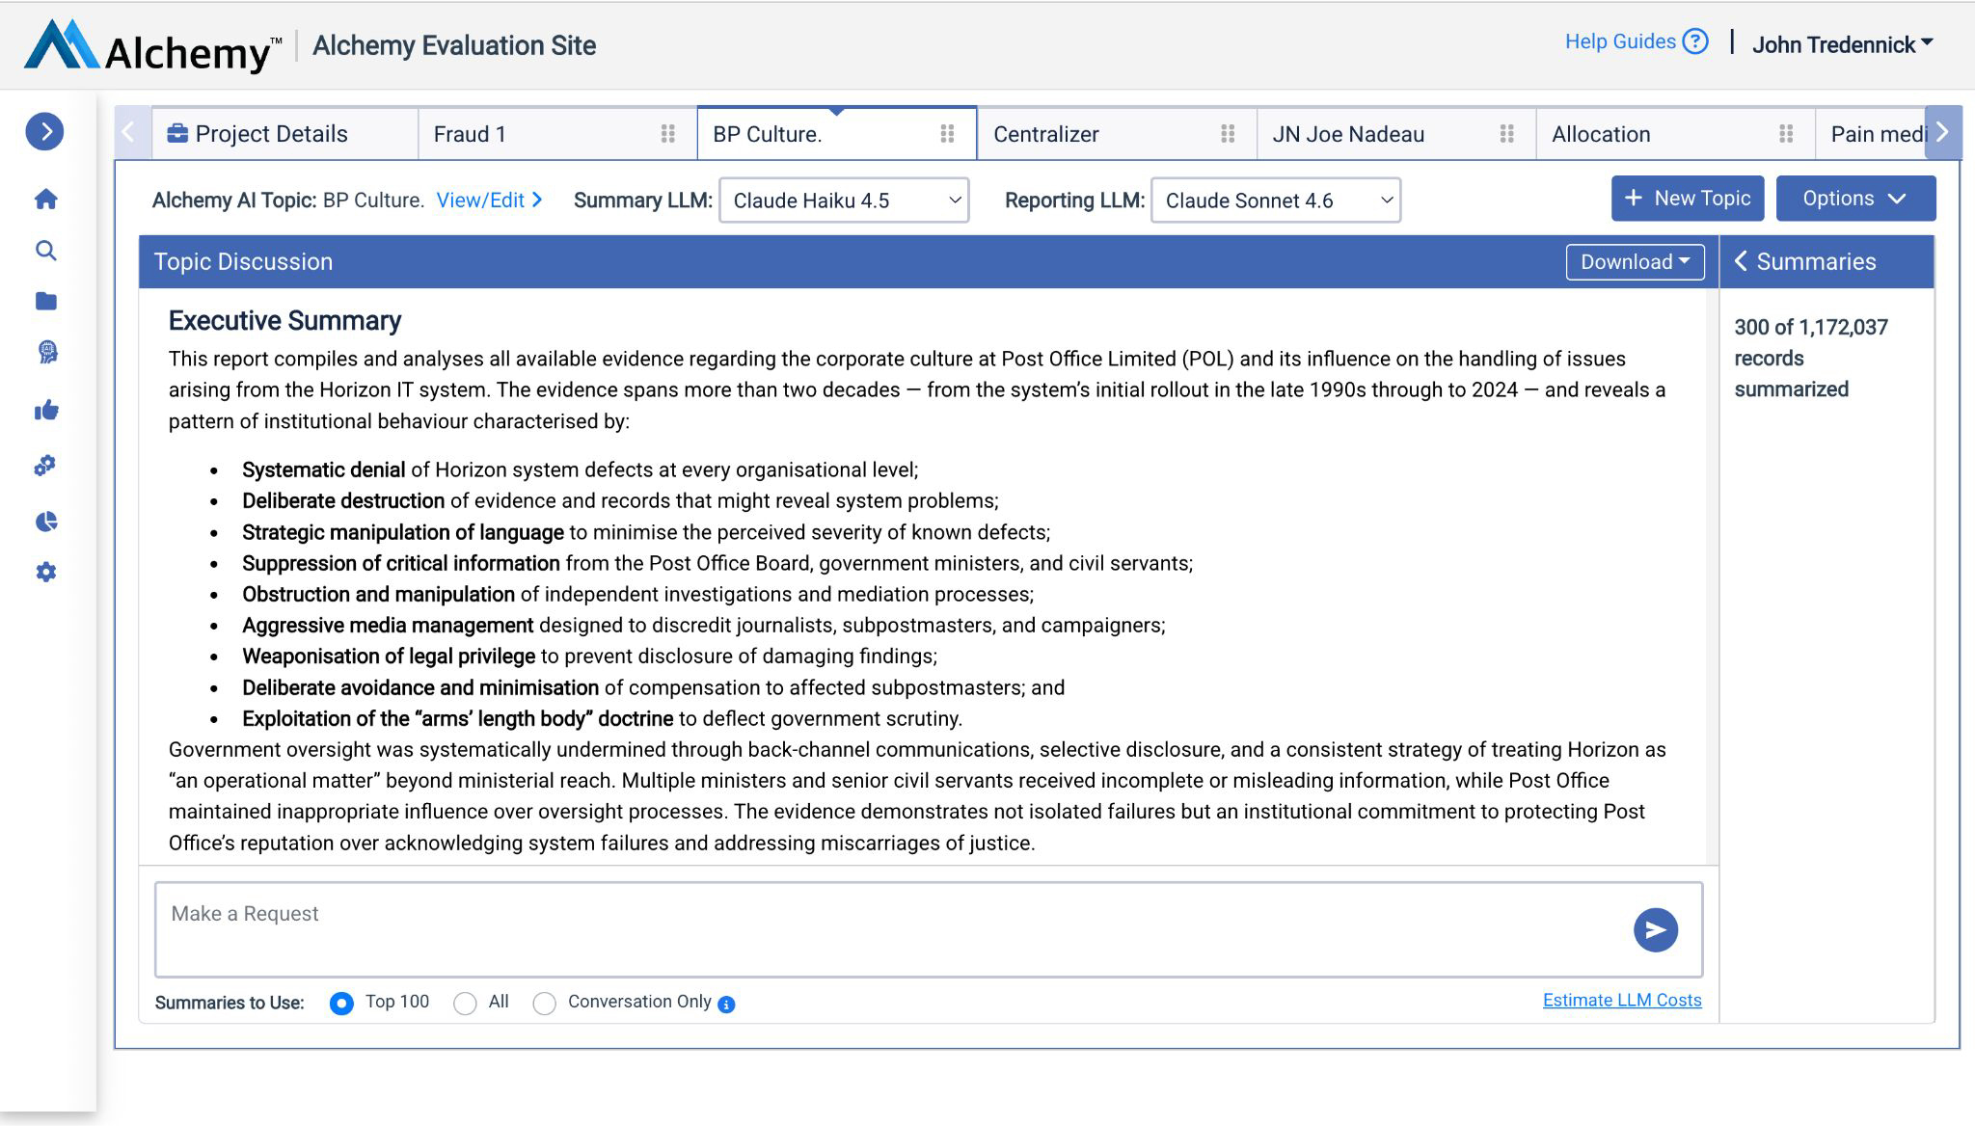Select Conversation Only radio button
1975x1126 pixels.
pos(544,1004)
